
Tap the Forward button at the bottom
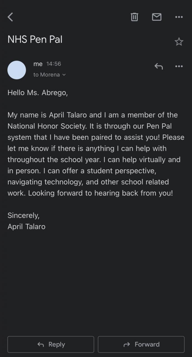pos(141,344)
